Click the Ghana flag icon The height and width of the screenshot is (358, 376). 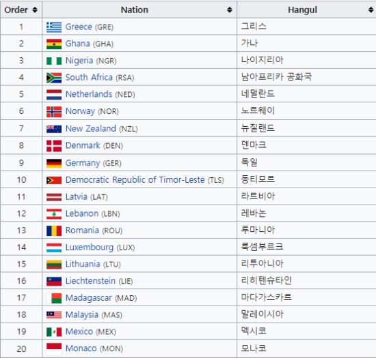click(x=54, y=44)
